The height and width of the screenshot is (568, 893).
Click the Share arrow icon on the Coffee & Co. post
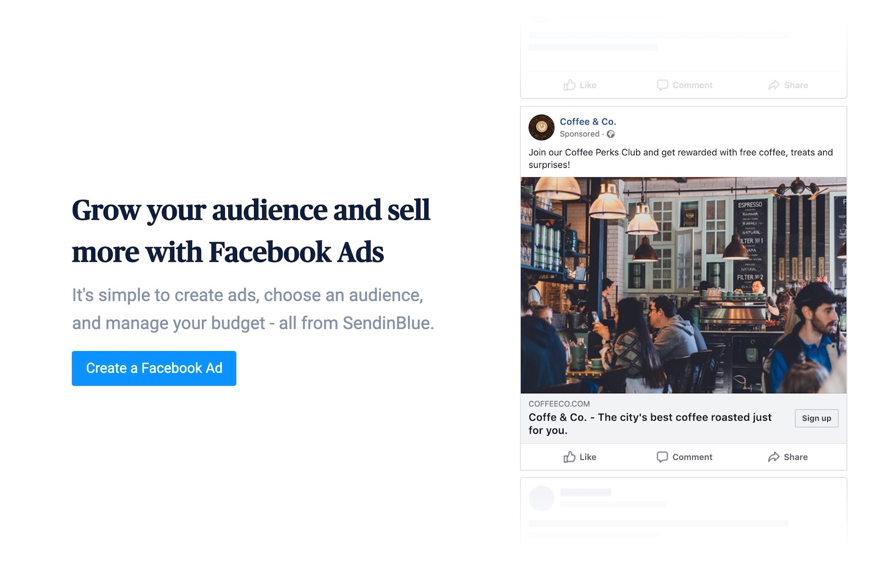(x=774, y=457)
